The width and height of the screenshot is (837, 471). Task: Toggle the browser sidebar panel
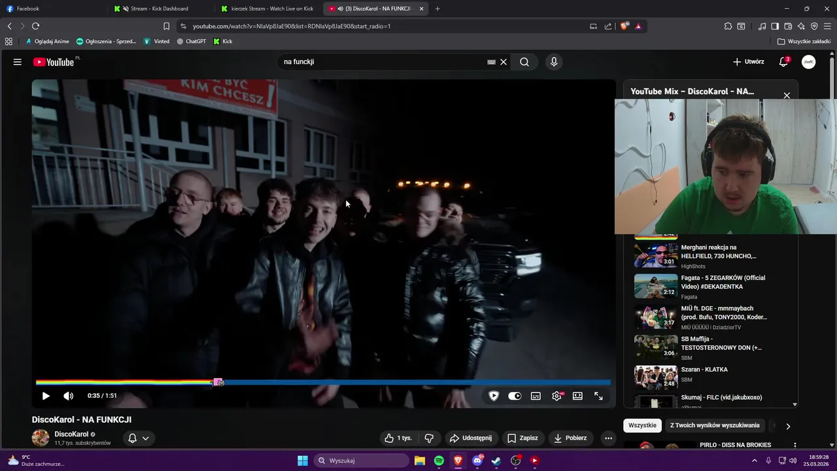tap(775, 26)
